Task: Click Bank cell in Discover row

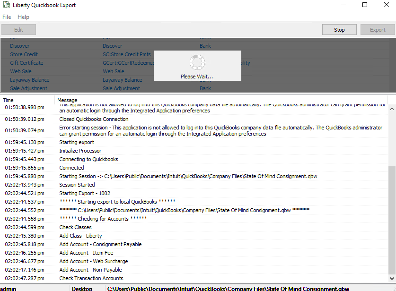Action: pos(205,46)
